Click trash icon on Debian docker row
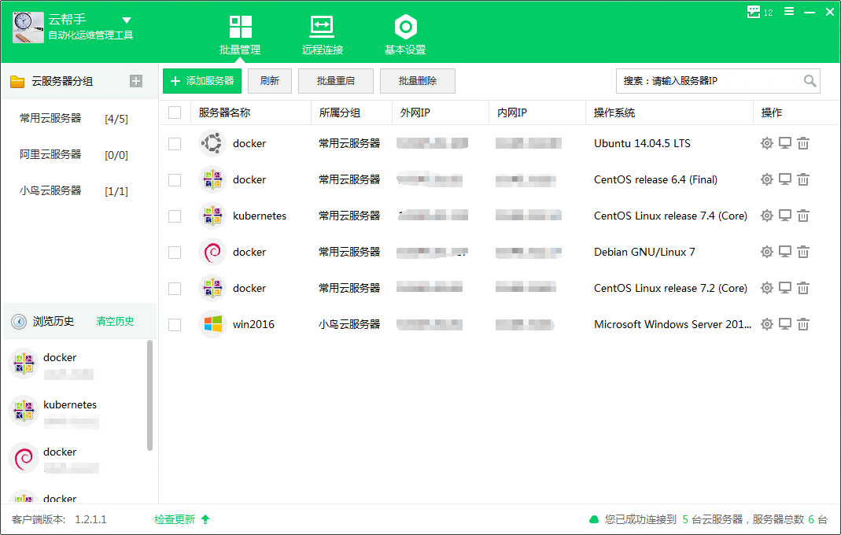The height and width of the screenshot is (535, 841). point(803,252)
